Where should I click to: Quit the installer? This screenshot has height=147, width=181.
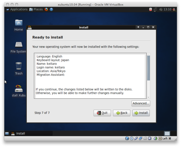pyautogui.click(x=102, y=113)
